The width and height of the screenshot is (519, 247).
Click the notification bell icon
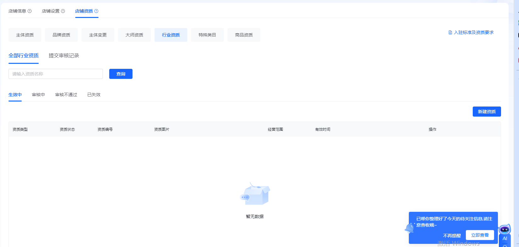point(409,228)
